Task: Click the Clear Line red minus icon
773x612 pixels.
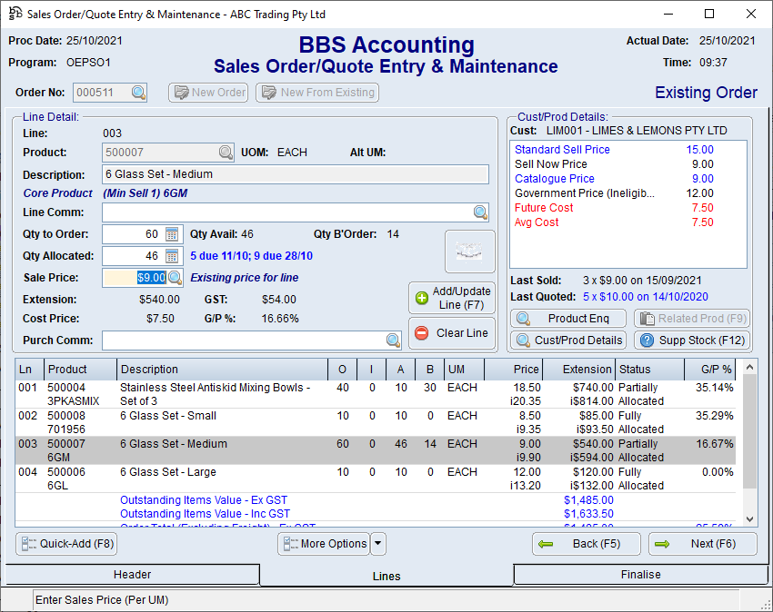Action: [419, 333]
